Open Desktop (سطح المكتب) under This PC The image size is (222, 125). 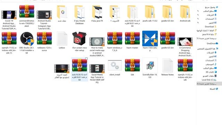[210, 68]
